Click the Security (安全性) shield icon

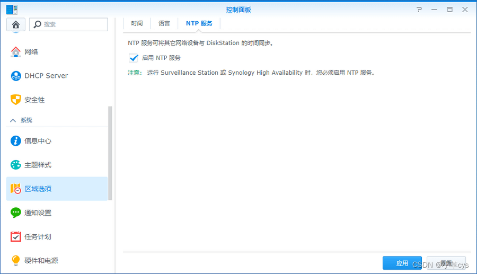point(16,100)
